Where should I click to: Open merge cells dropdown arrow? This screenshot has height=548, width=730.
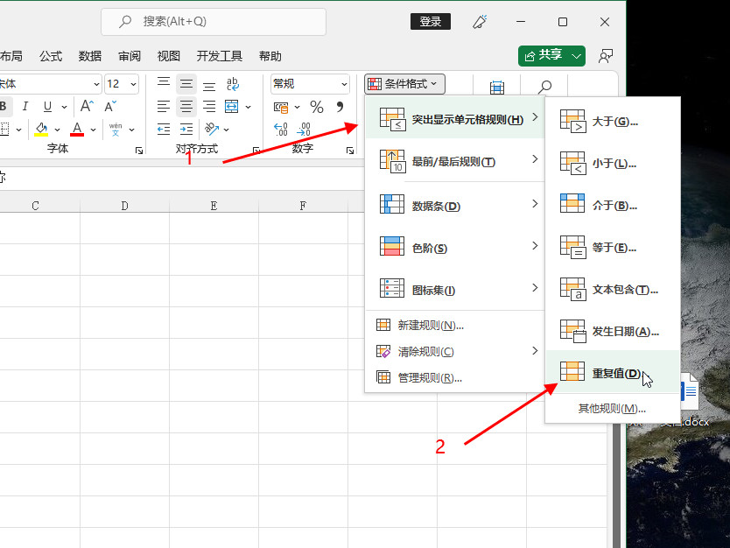pos(248,107)
